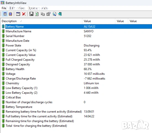Open the Help menu
152x133 pixels.
pos(44,8)
